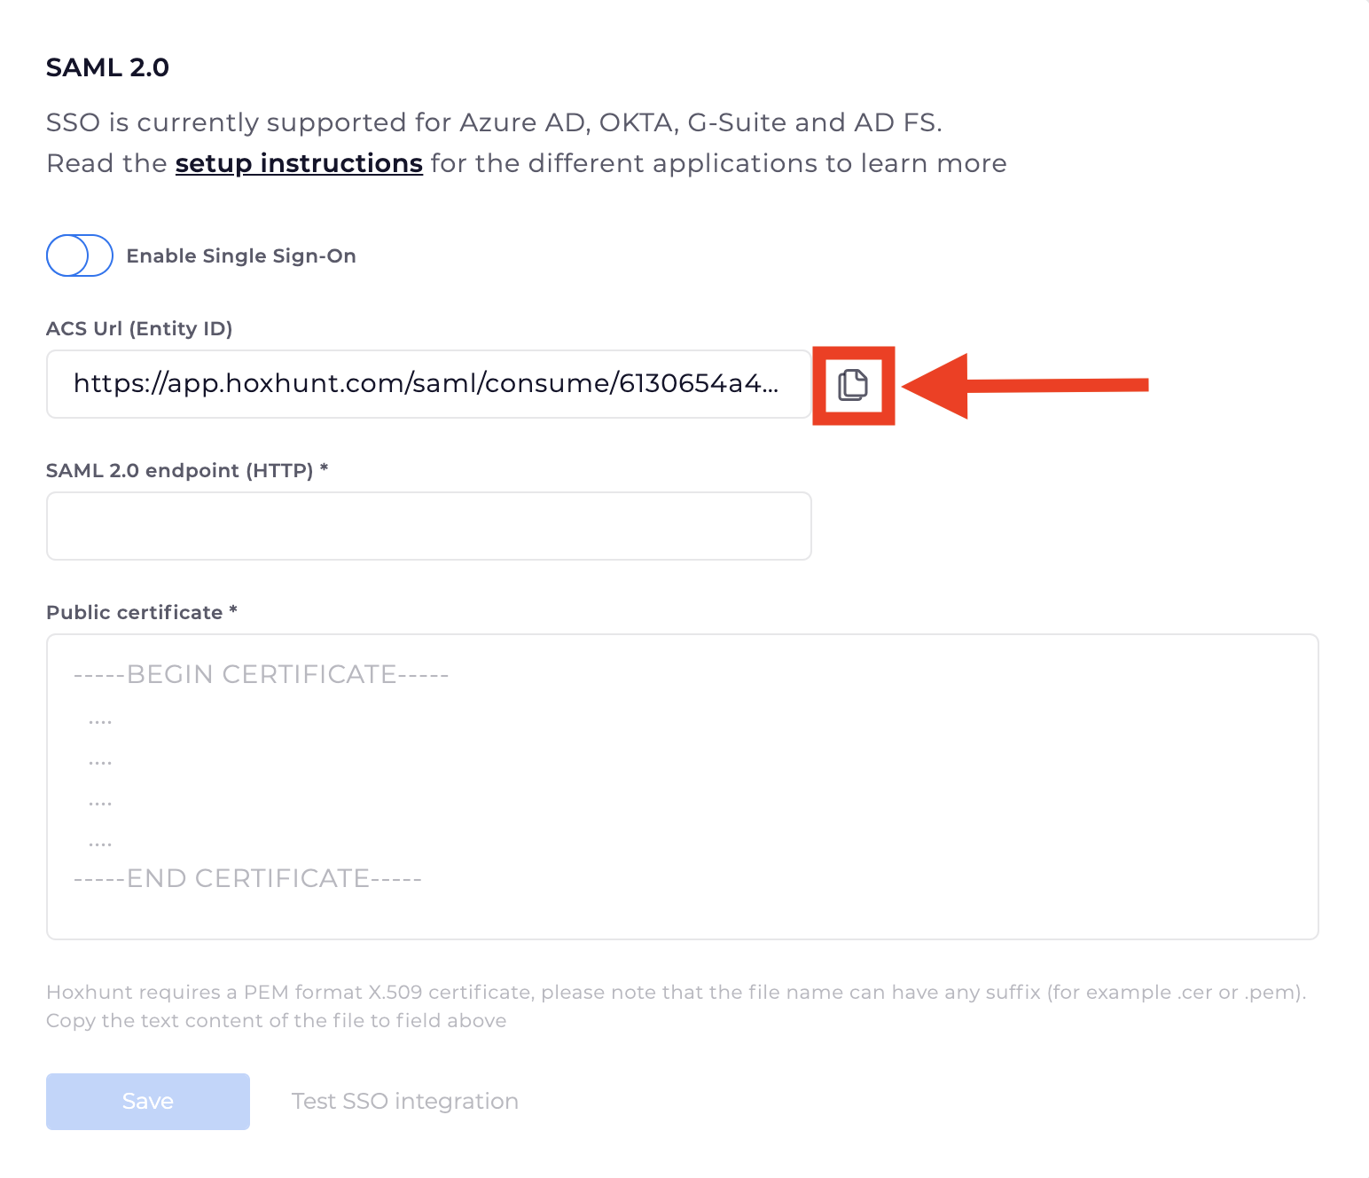Click inside the SAML 2.0 endpoint field

(428, 525)
